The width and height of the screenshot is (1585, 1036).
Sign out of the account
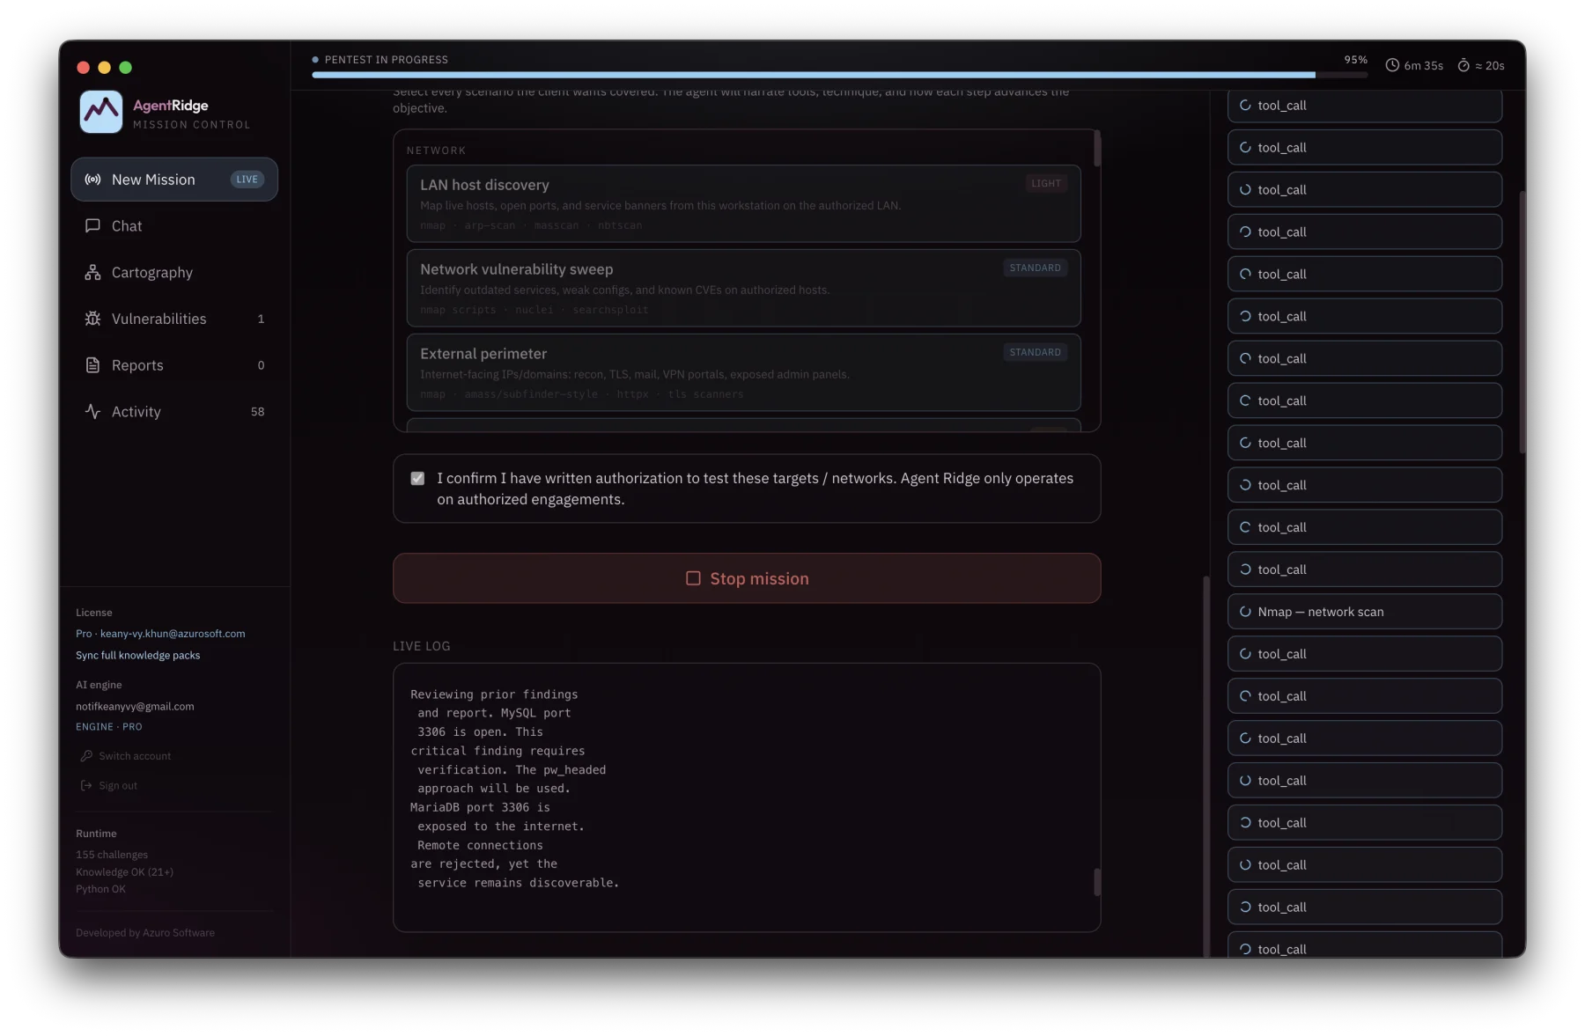click(109, 785)
